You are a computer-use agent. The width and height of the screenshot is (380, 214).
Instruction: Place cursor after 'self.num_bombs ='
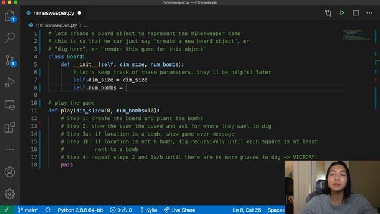coord(126,87)
